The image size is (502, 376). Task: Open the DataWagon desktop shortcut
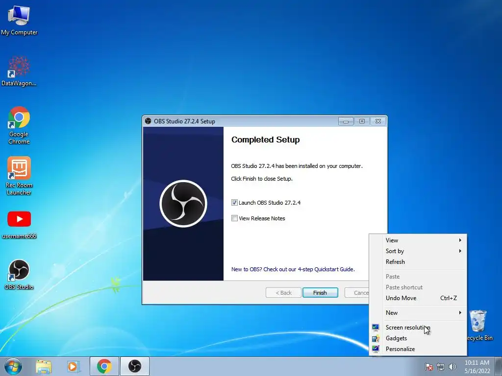click(19, 71)
